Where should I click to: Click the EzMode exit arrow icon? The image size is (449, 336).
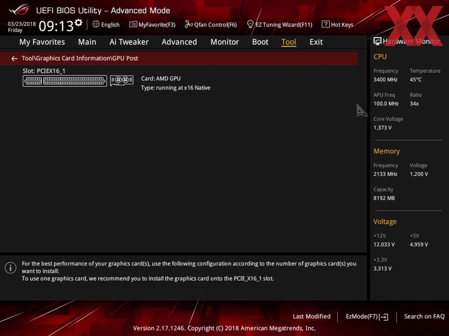[384, 317]
